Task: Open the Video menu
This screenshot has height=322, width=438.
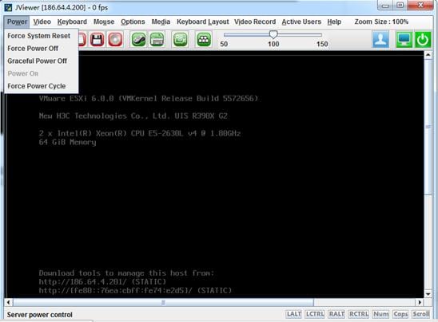Action: [42, 22]
